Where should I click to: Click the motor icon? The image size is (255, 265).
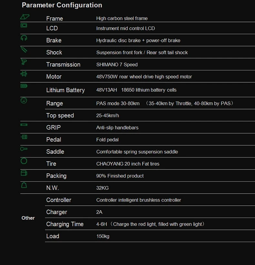[24, 74]
